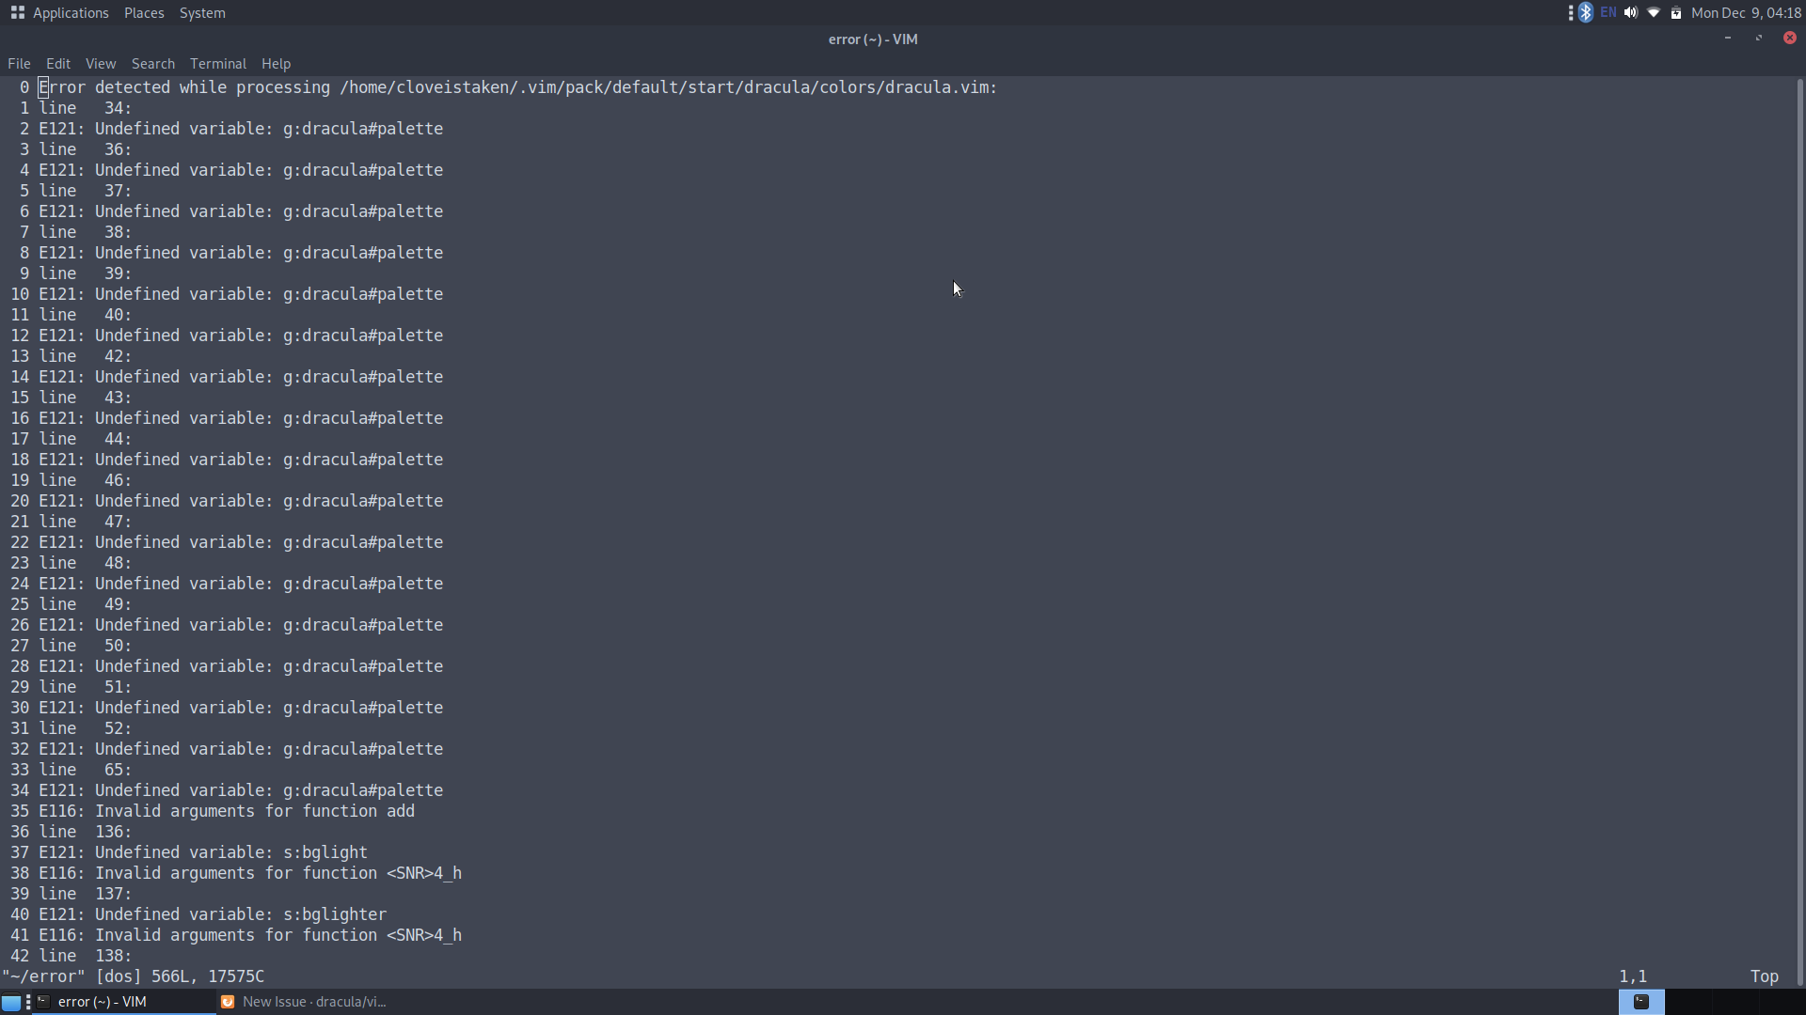Screen dimensions: 1806x1015
Task: Click the workspace switcher at bottom right
Action: click(1642, 1002)
